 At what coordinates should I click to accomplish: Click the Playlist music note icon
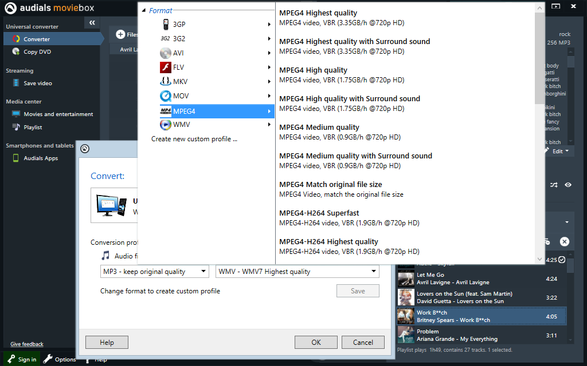(15, 127)
